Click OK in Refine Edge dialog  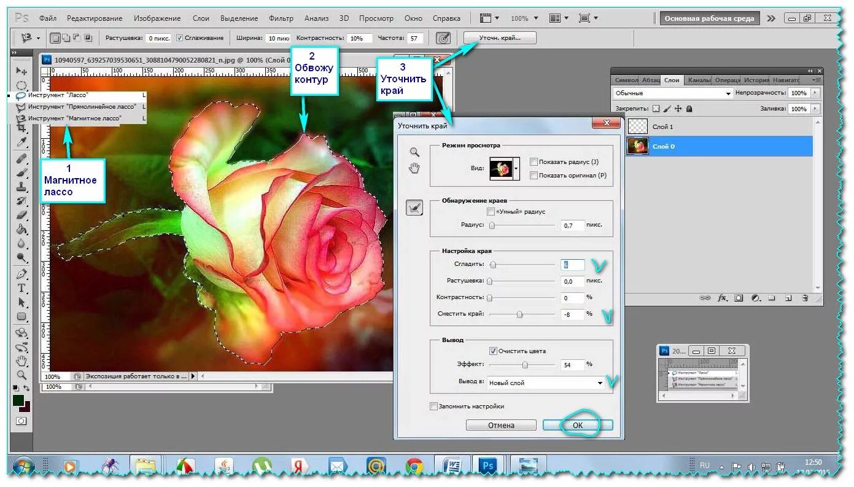[578, 425]
